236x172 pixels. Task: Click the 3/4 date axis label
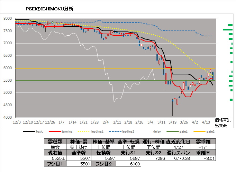[150, 122]
